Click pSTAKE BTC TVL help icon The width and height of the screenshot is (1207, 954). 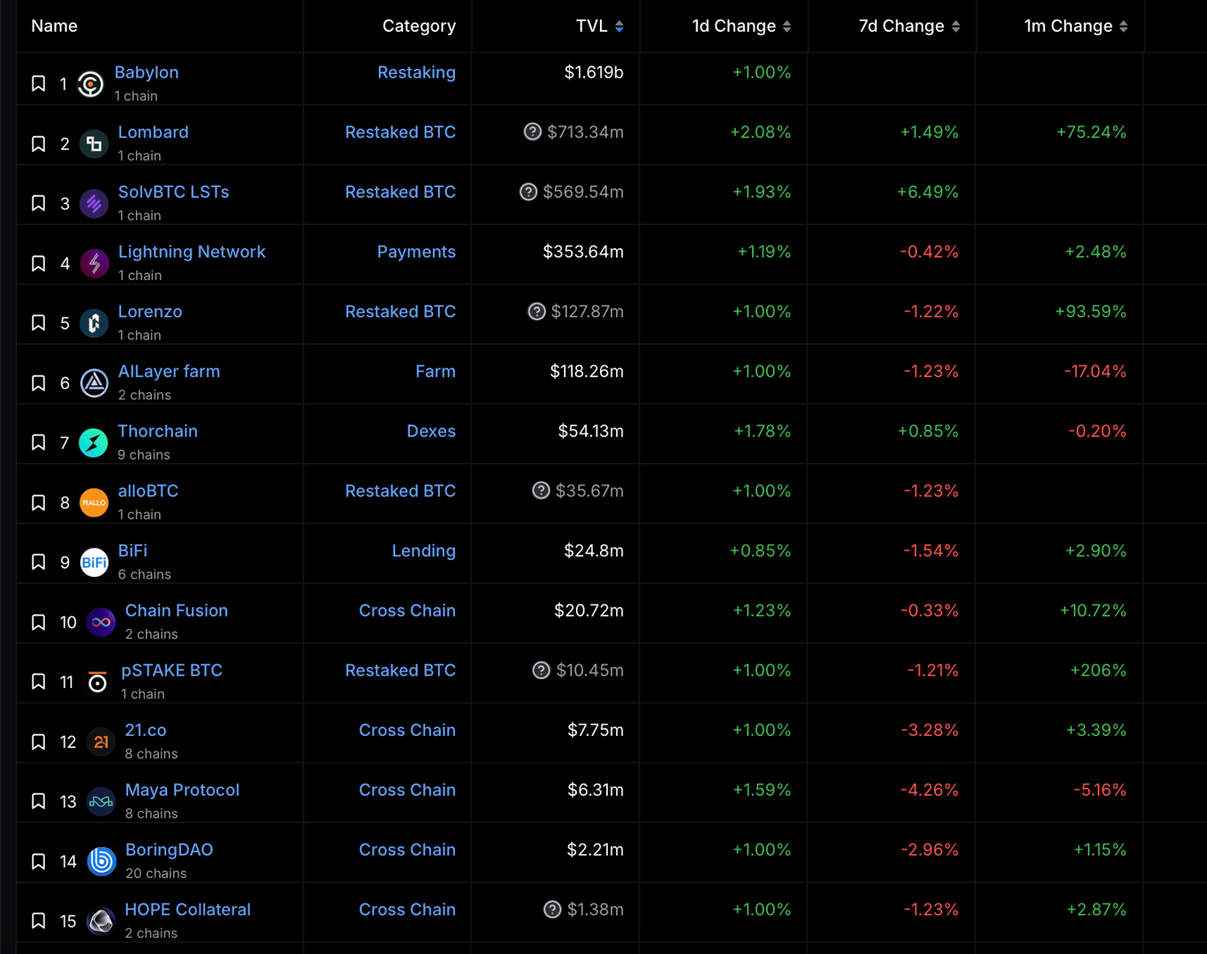tap(542, 670)
